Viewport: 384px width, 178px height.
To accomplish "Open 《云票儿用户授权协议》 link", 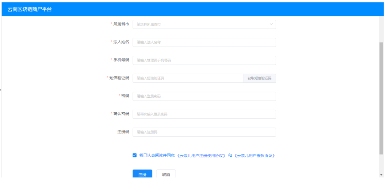I will [x=254, y=156].
